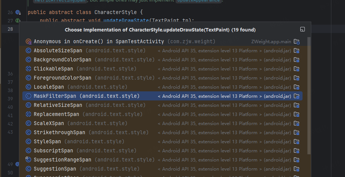This screenshot has width=345, height=177.
Task: Choose StrikethroughSpan implementation
Action: point(162,132)
